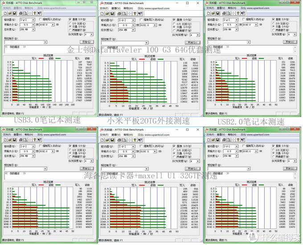Select 两者都不 radio in top-left window
Viewport: 303px width, 245px height.
(x=70, y=30)
